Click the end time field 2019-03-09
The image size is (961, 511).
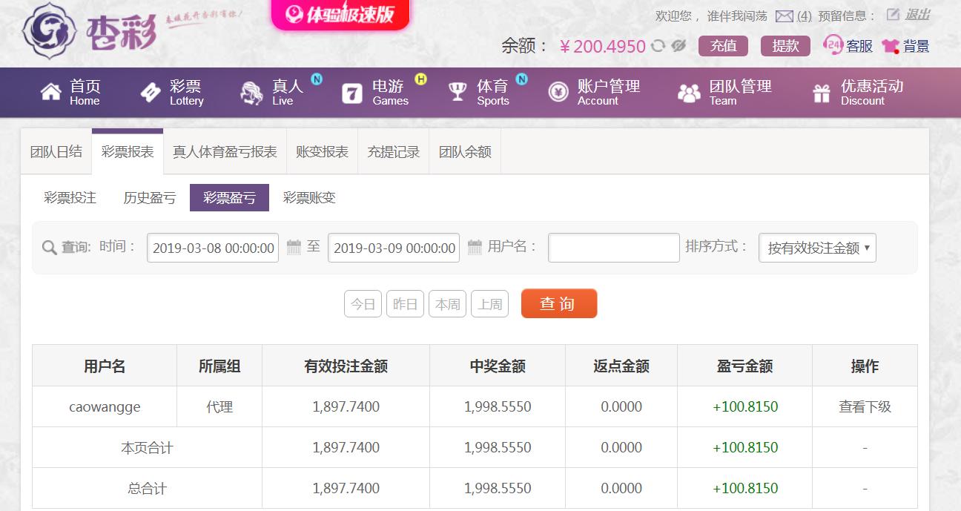394,248
